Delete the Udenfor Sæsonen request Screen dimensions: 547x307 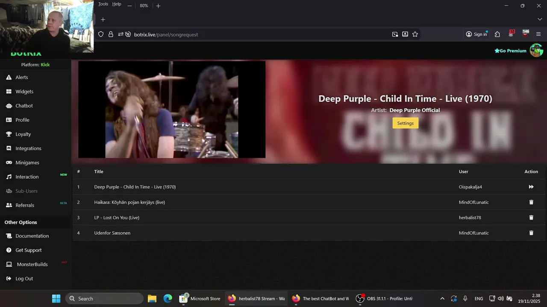531,233
